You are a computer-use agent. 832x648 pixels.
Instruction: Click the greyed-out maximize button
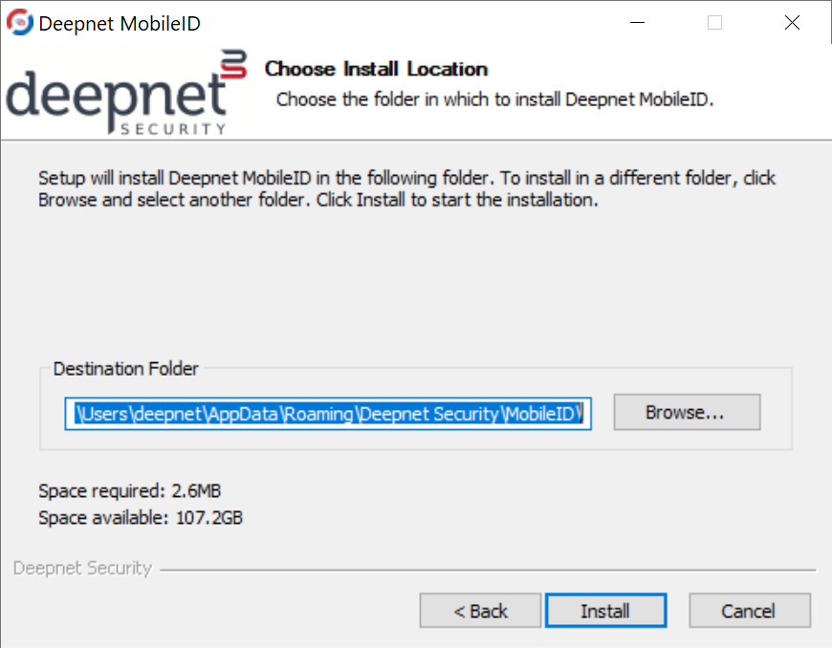pyautogui.click(x=714, y=23)
